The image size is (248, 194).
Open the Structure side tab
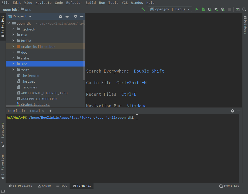(3, 135)
